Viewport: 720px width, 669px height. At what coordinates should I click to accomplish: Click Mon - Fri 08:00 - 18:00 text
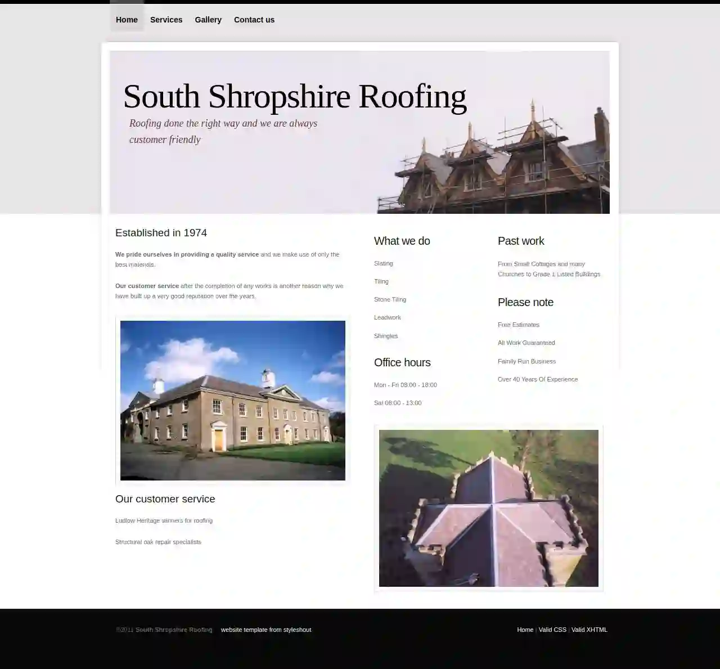pos(406,385)
